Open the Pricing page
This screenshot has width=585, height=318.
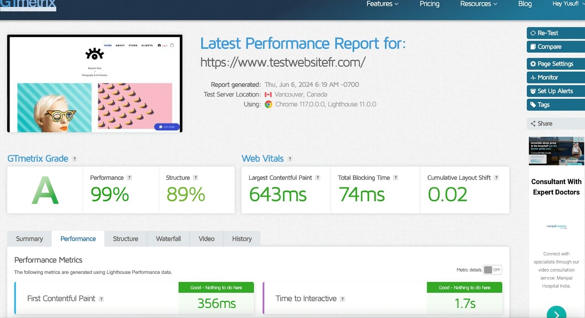[x=429, y=4]
